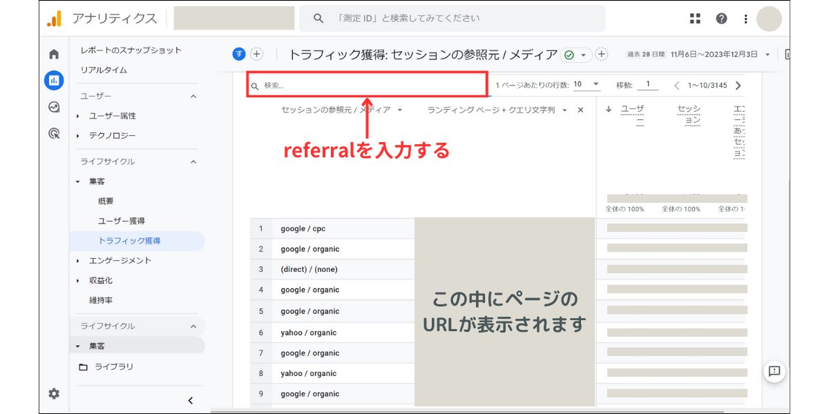Viewport: 829px width, 414px height.
Task: Expand エンゲージメント tree item
Action: point(78,261)
